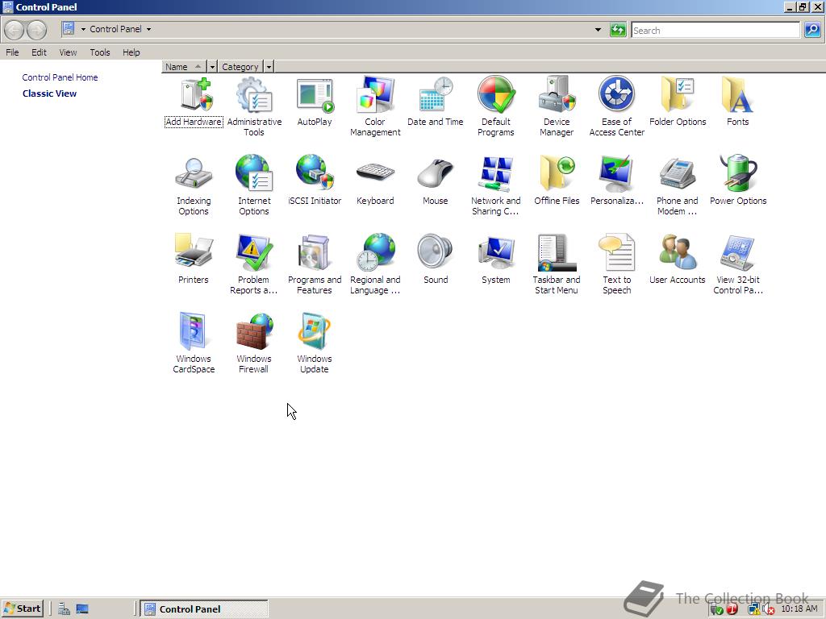Screen dimensions: 826x619
Task: Open View 32-bit Control Panel icon
Action: pos(737,264)
